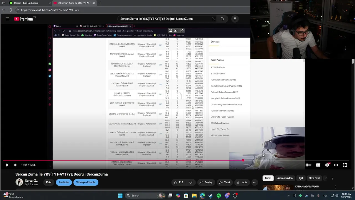Open Windows taskbar Search box
The image size is (355, 200).
click(x=146, y=196)
